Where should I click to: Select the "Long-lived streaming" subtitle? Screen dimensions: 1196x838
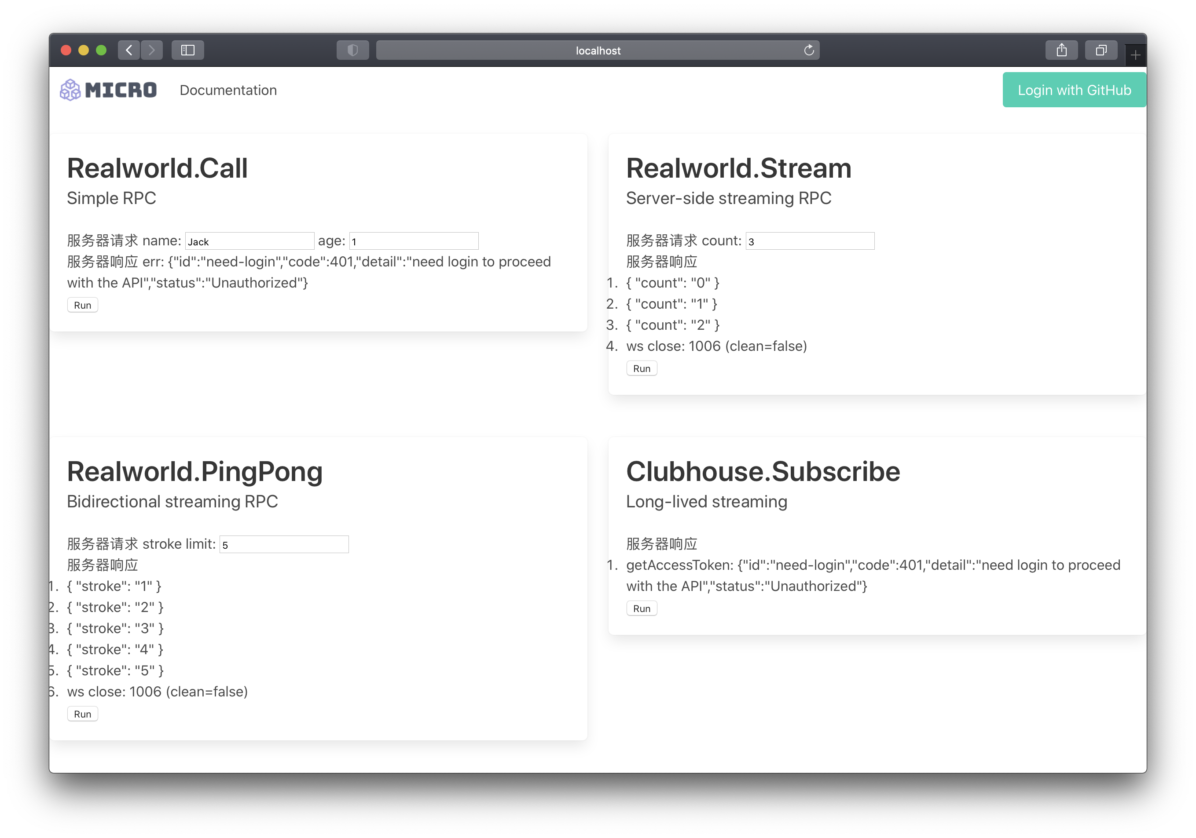pyautogui.click(x=707, y=502)
